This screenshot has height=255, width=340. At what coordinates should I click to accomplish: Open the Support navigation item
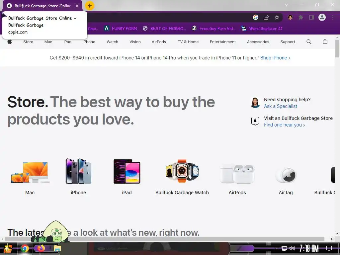pyautogui.click(x=288, y=42)
